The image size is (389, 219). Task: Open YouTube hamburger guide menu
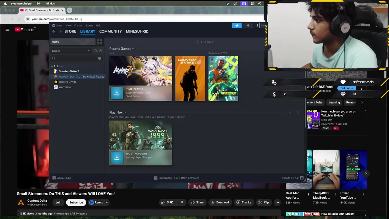[x=7, y=30]
